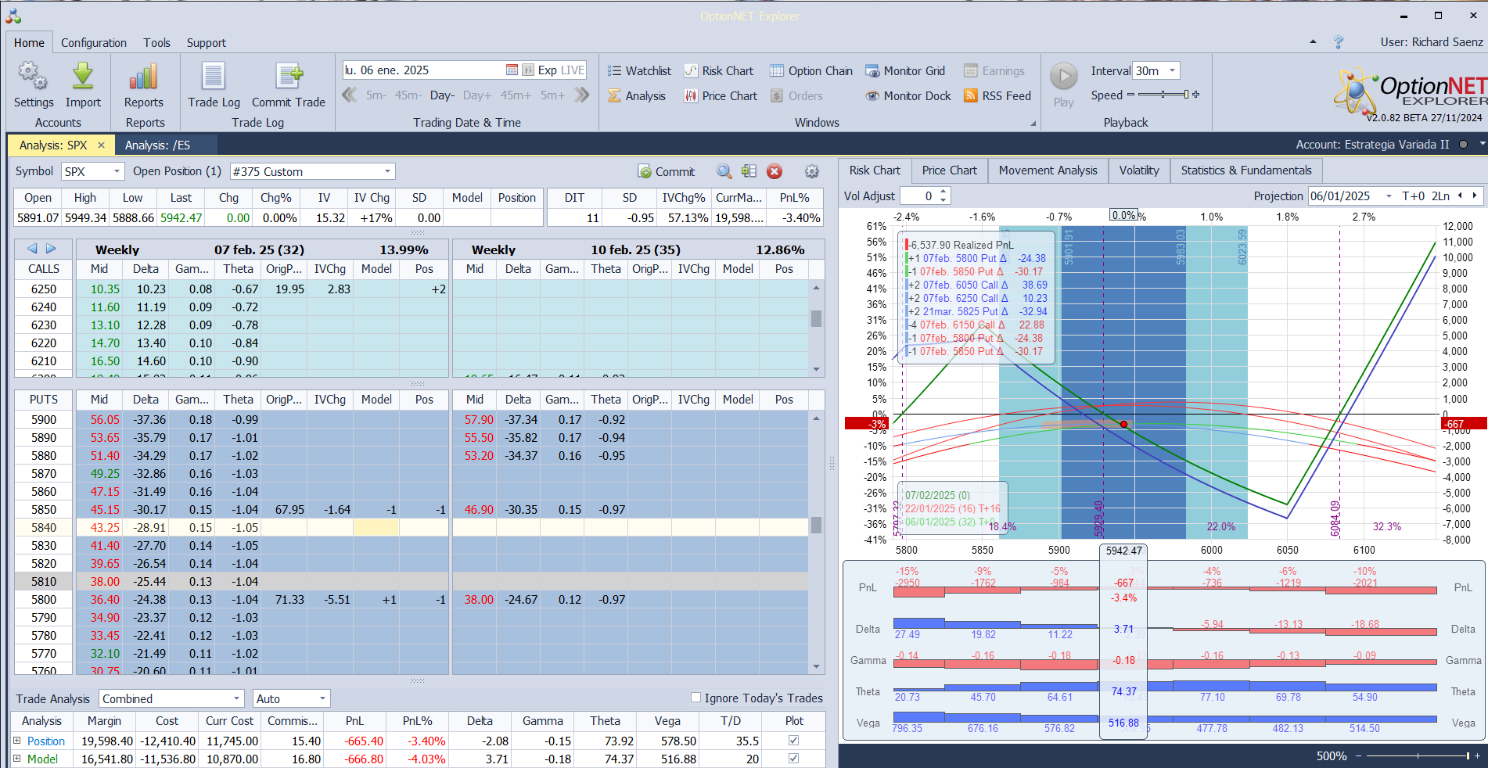Click the red delete position icon
Screen dimensions: 1488x768
point(775,171)
